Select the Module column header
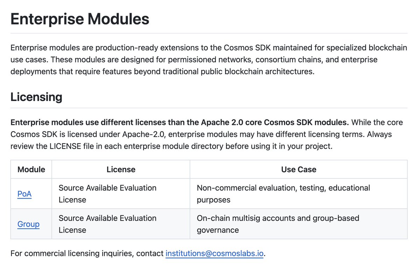Viewport: 420px width, 269px height. 31,170
